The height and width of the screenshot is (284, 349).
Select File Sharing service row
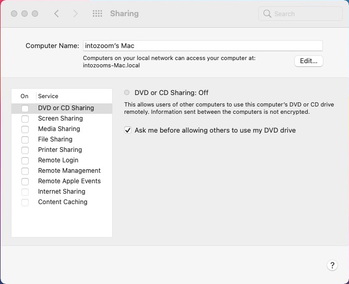pos(62,139)
